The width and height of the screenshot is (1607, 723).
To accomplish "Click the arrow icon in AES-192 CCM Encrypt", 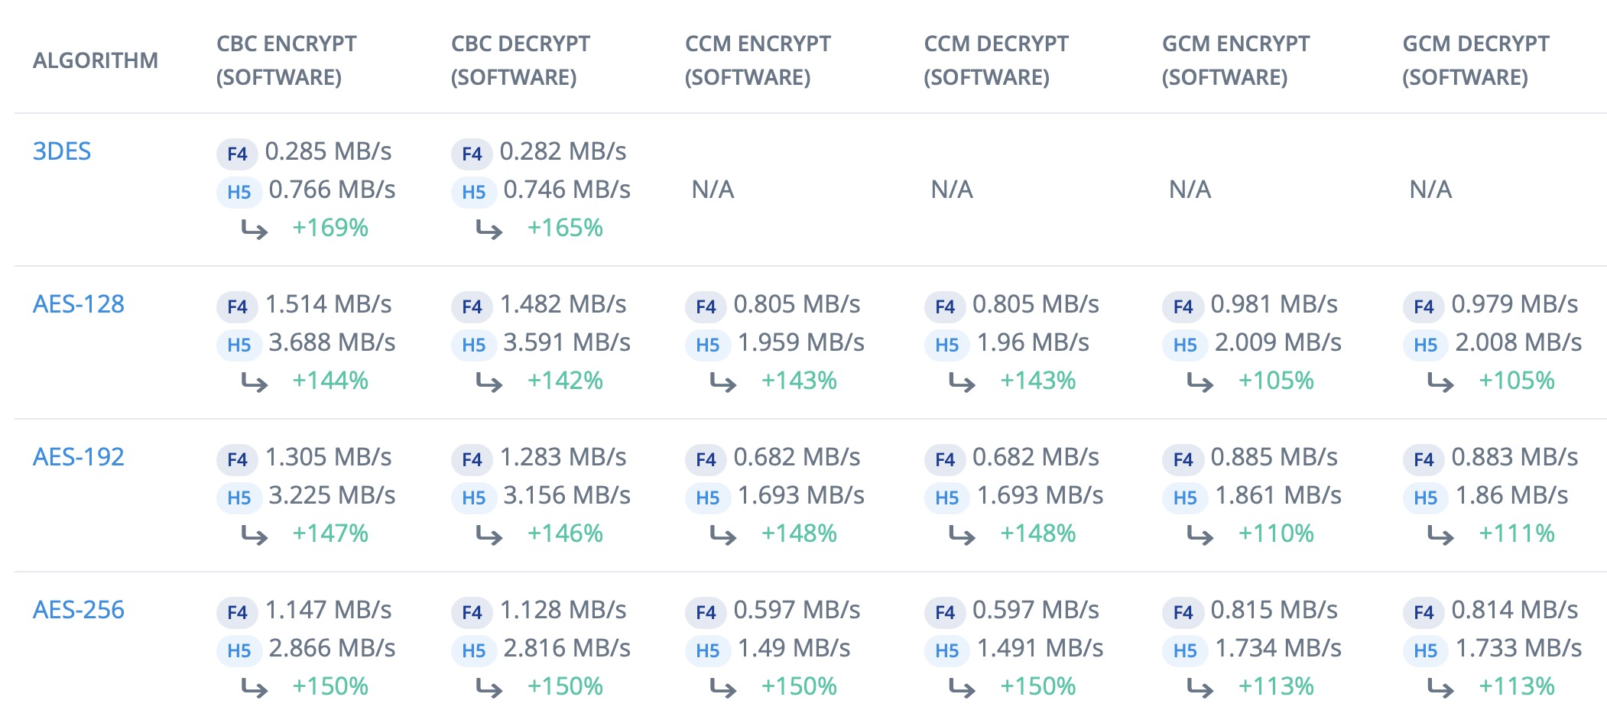I will click(x=722, y=535).
